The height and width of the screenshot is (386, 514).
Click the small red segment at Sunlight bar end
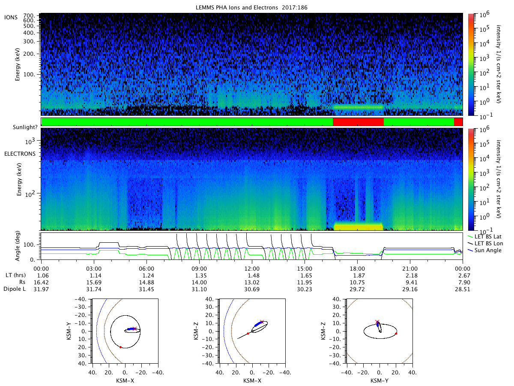tap(458, 122)
